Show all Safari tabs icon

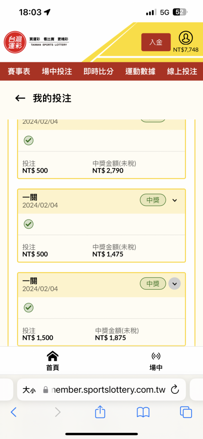click(186, 412)
